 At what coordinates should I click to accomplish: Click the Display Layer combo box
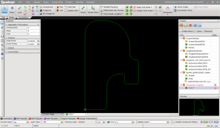[x=159, y=122]
